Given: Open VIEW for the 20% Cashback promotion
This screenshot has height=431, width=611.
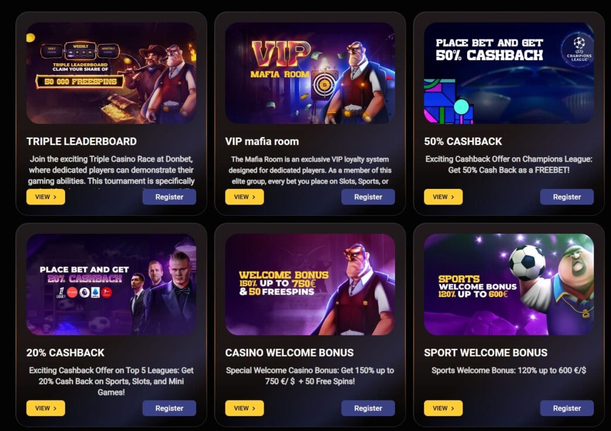Looking at the screenshot, I should click(x=45, y=408).
